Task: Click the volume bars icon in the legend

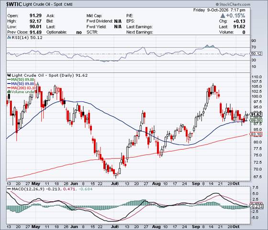Action: [x=9, y=92]
